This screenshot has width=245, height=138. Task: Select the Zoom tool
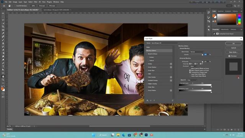coord(3,80)
